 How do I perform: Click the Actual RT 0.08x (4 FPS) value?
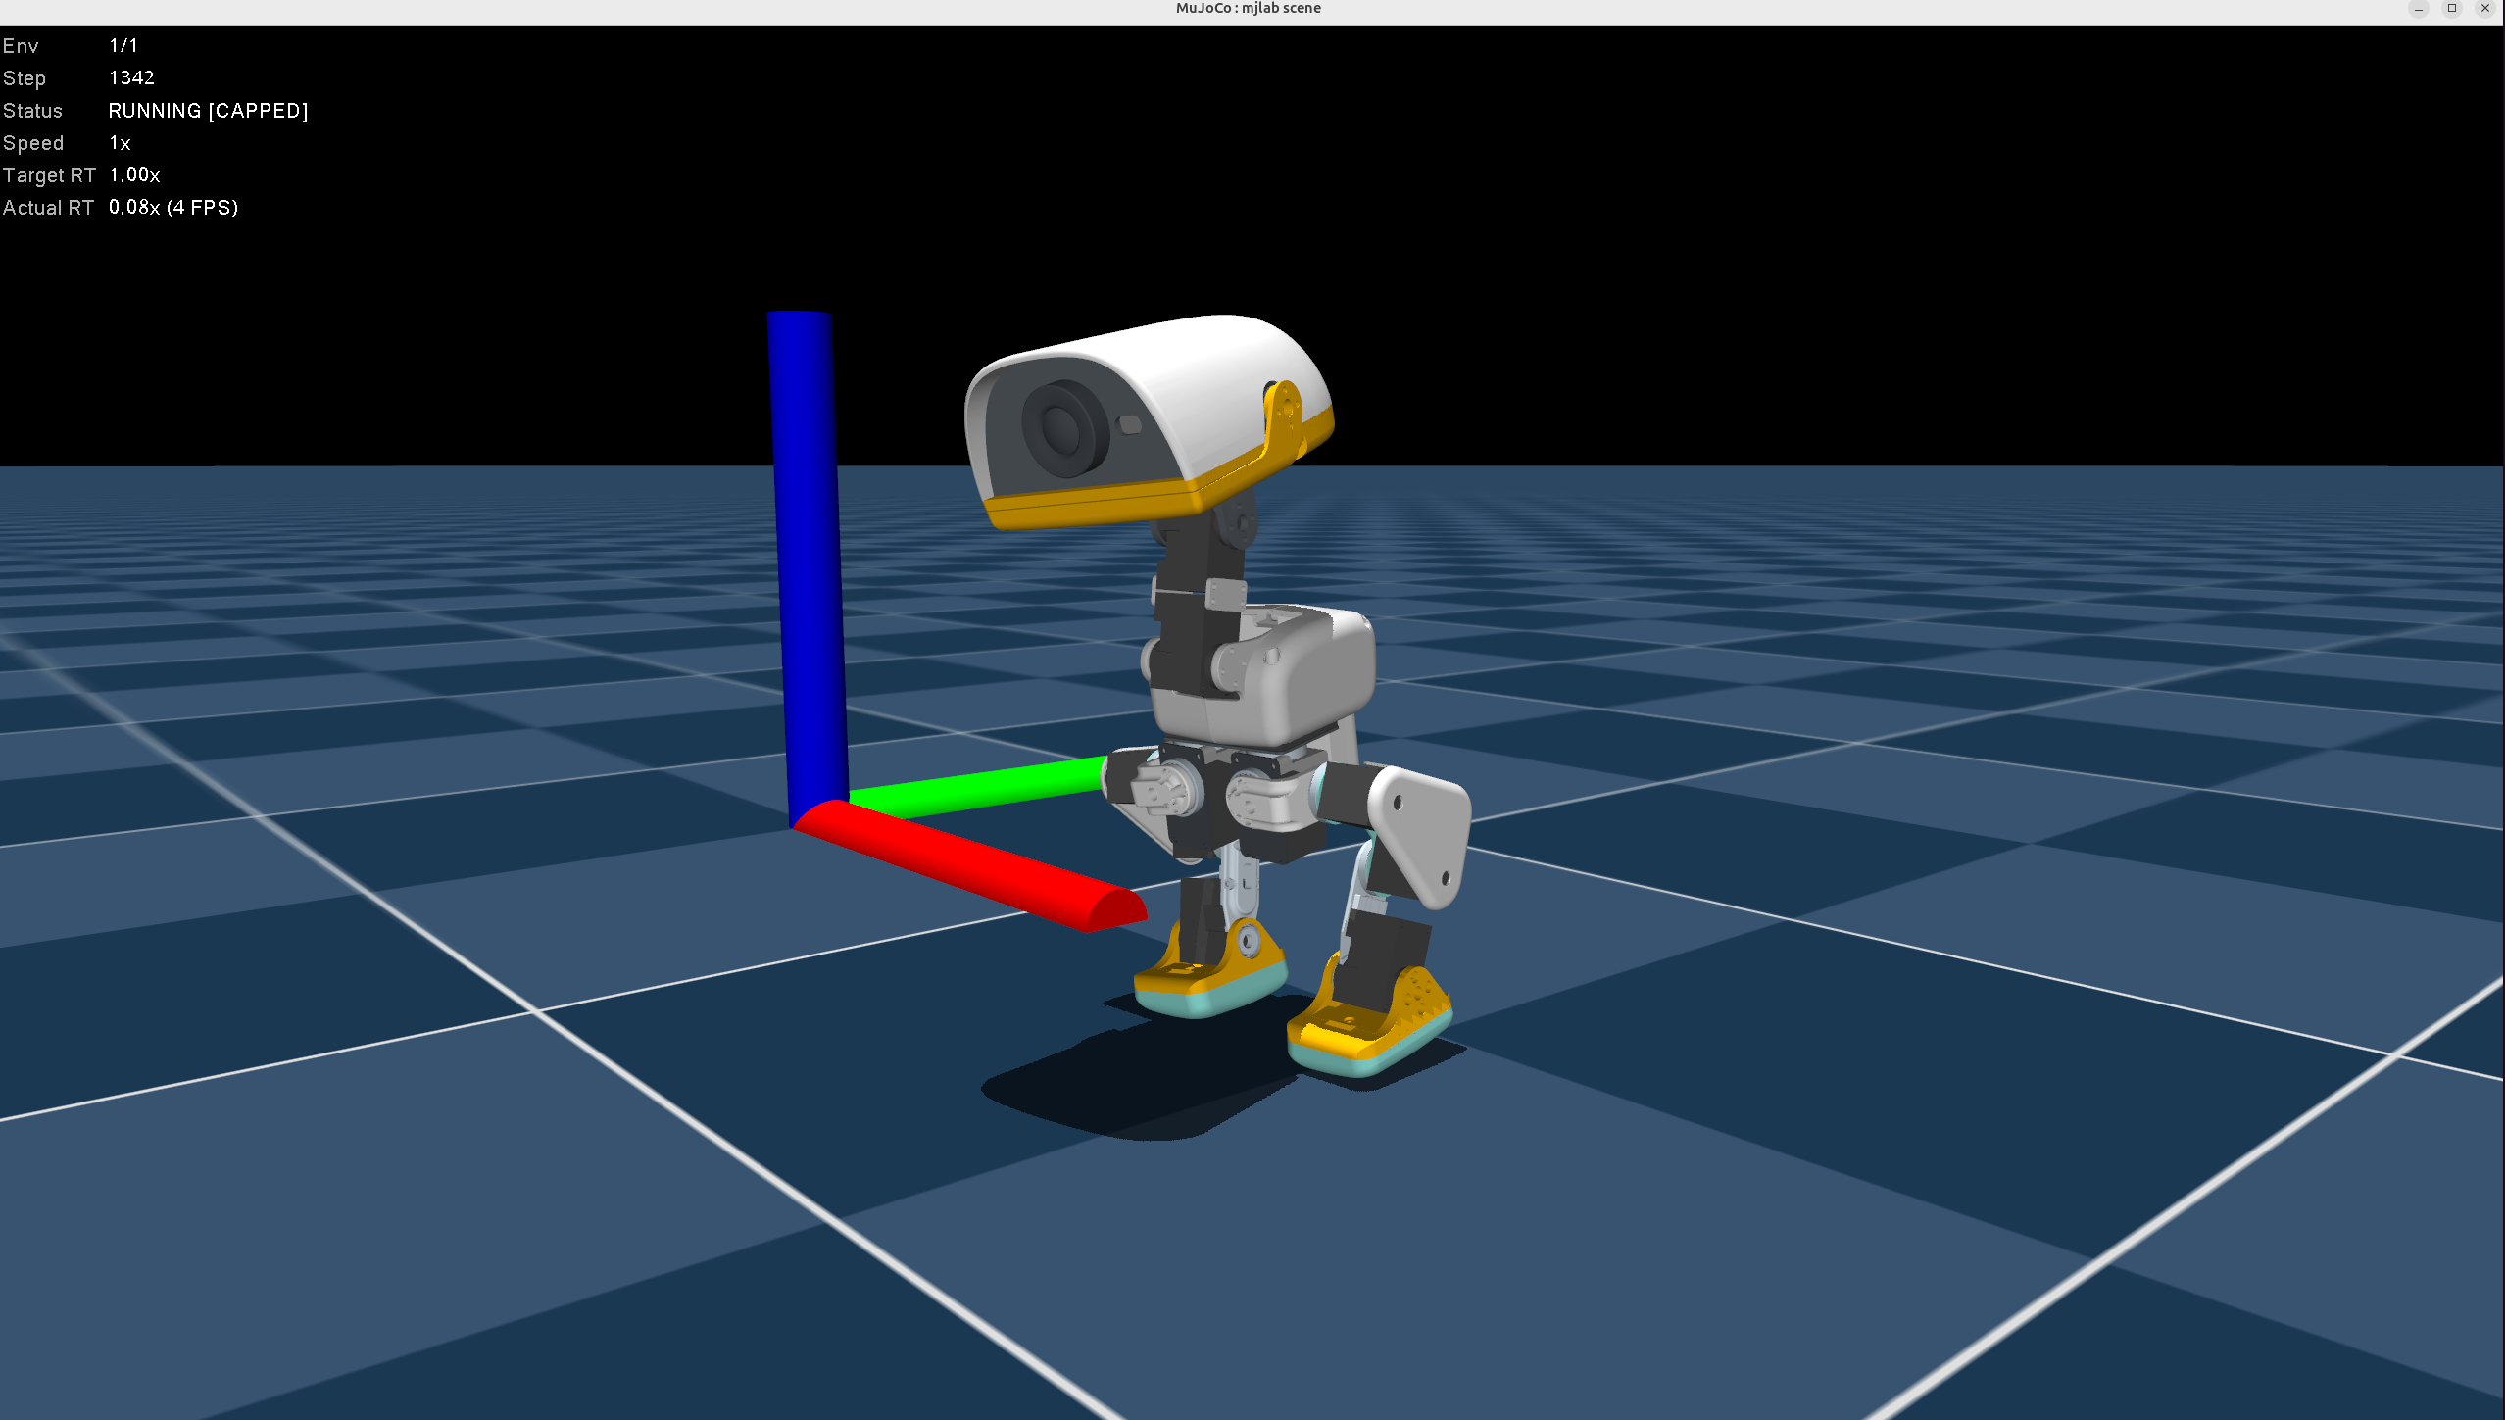(x=173, y=208)
